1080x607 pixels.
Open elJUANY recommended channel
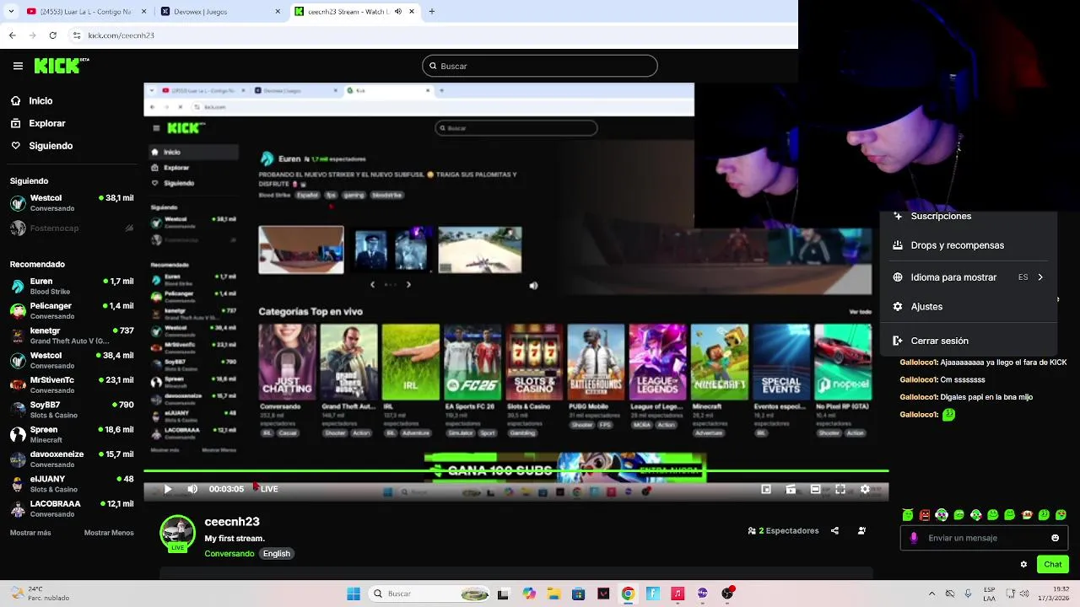(72, 484)
